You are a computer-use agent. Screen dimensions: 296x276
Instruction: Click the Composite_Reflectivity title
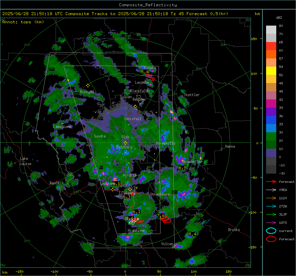[148, 5]
